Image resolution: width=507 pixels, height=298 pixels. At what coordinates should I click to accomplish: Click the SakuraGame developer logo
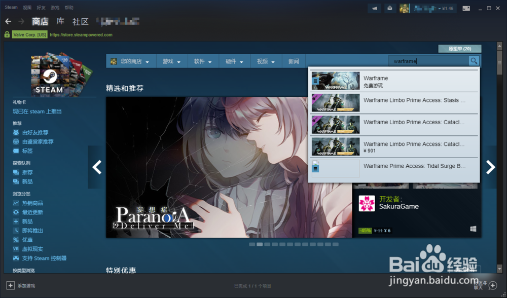click(x=367, y=203)
